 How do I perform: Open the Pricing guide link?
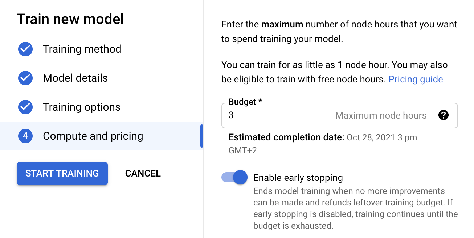pyautogui.click(x=416, y=80)
